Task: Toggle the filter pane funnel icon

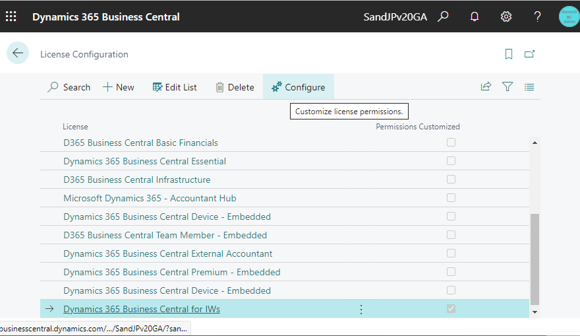Action: click(507, 86)
